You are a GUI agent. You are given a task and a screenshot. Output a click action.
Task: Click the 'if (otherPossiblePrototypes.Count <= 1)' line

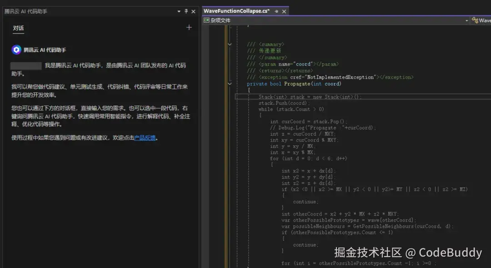tap(337, 233)
